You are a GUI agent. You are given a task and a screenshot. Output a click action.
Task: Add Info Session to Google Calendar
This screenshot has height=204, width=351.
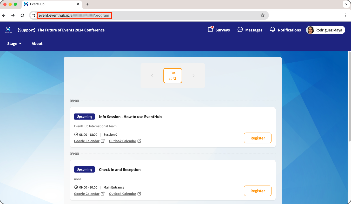pos(89,141)
